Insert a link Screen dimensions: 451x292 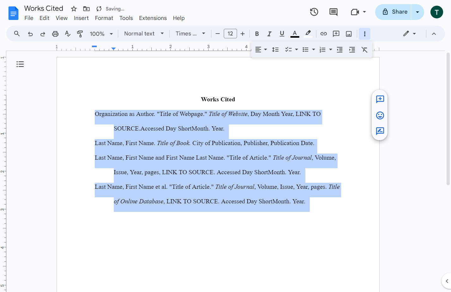324,34
